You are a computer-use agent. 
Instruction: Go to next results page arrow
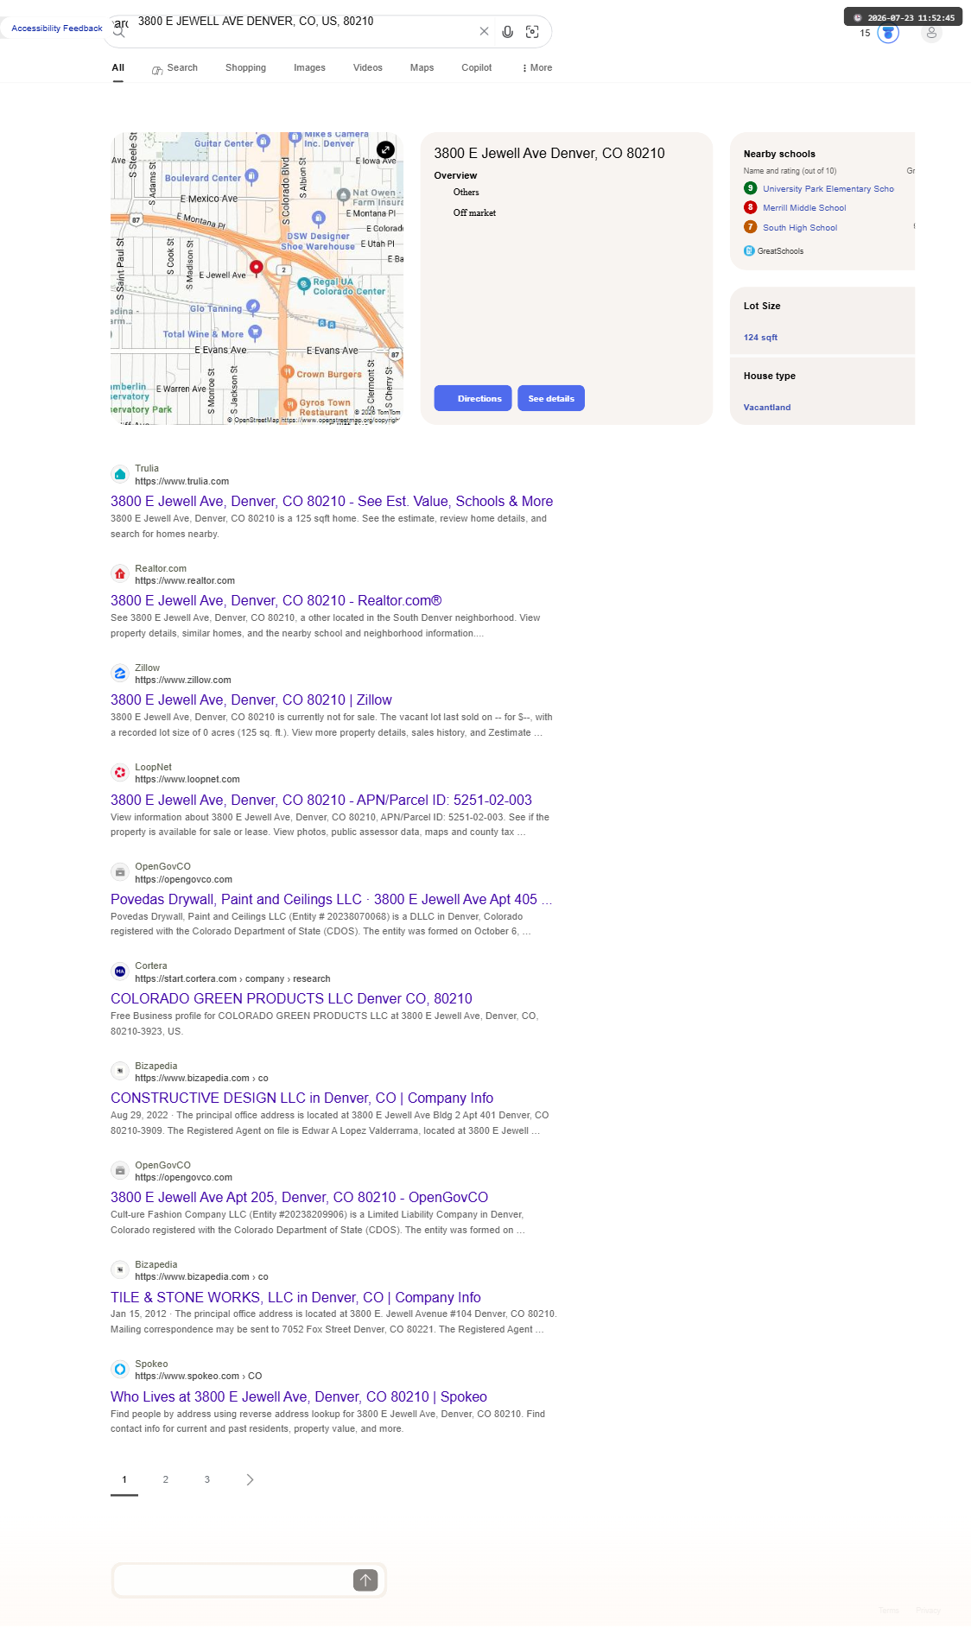[x=250, y=1480]
